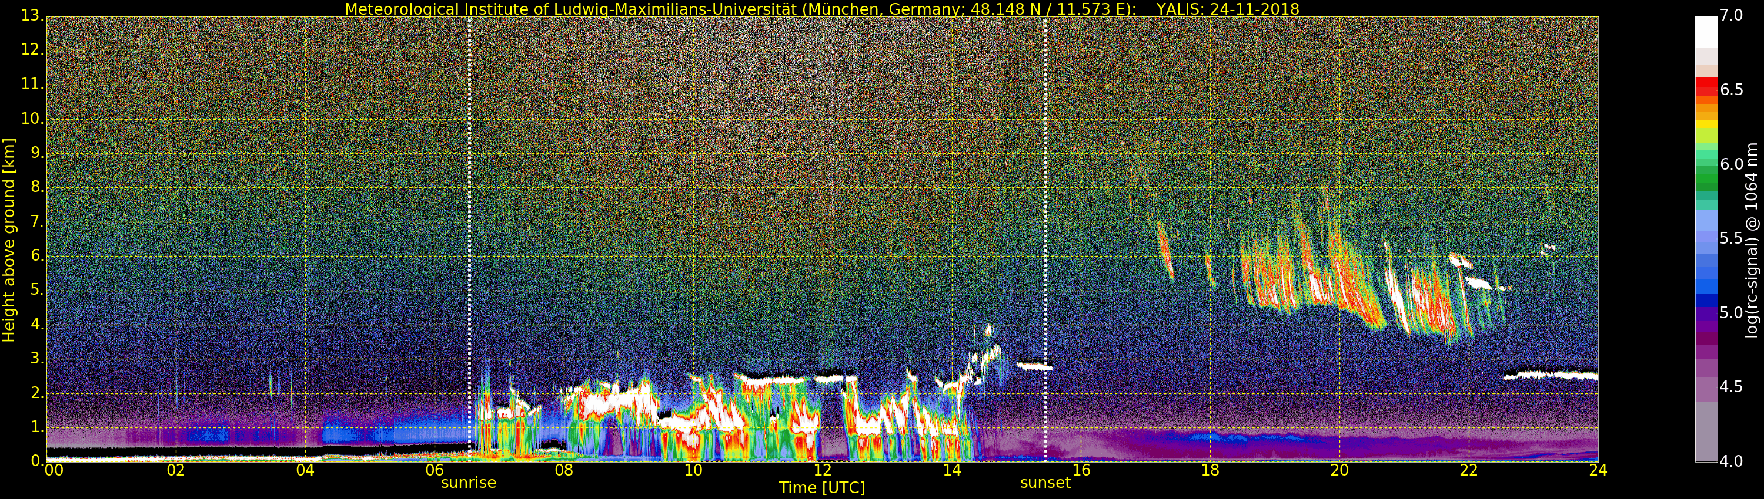Pick the white top of the colorbar
The image size is (1764, 499).
point(1706,31)
